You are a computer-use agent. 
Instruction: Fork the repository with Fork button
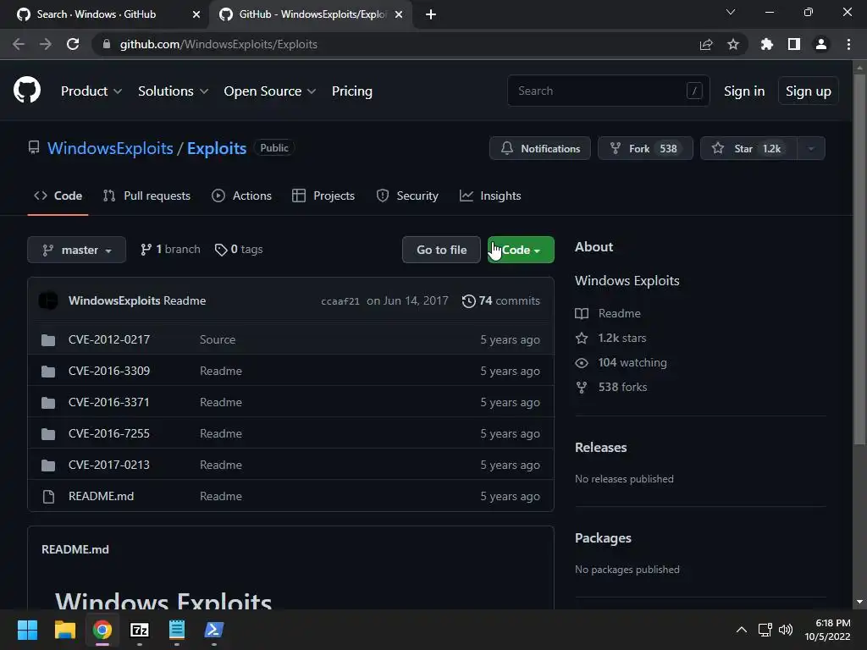(x=645, y=148)
